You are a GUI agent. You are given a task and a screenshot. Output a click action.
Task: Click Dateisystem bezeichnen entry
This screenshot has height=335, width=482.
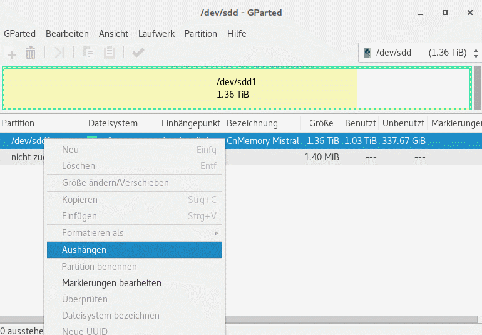(x=135, y=316)
